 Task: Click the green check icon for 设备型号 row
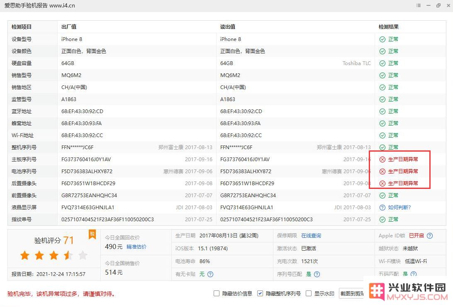(382, 39)
